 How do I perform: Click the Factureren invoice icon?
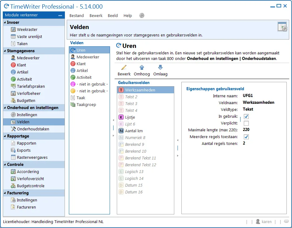[13, 207]
